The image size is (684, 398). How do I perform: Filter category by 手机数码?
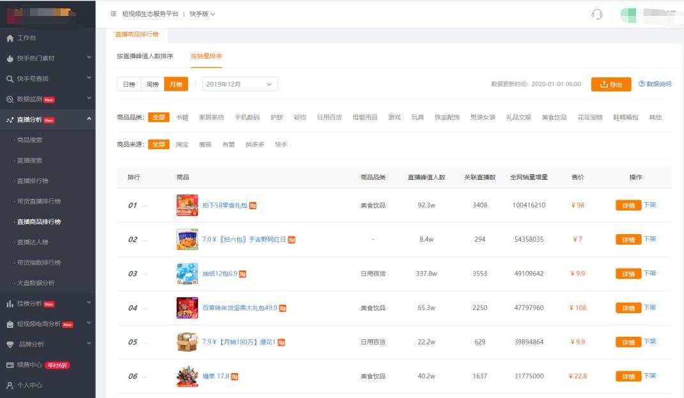247,117
